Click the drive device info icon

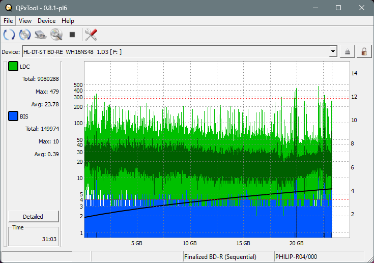pyautogui.click(x=41, y=35)
